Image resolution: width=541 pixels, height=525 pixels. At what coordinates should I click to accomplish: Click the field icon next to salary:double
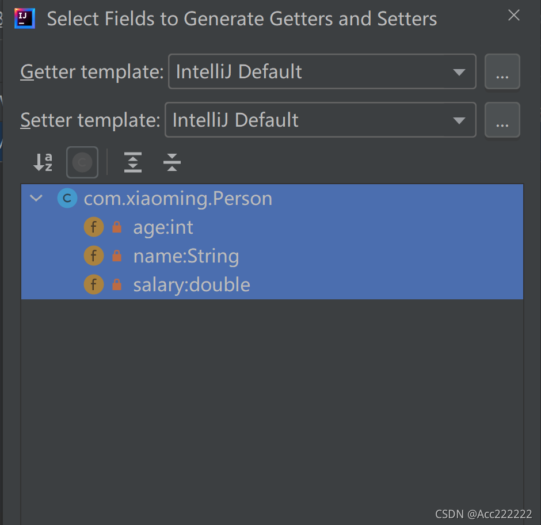[93, 284]
